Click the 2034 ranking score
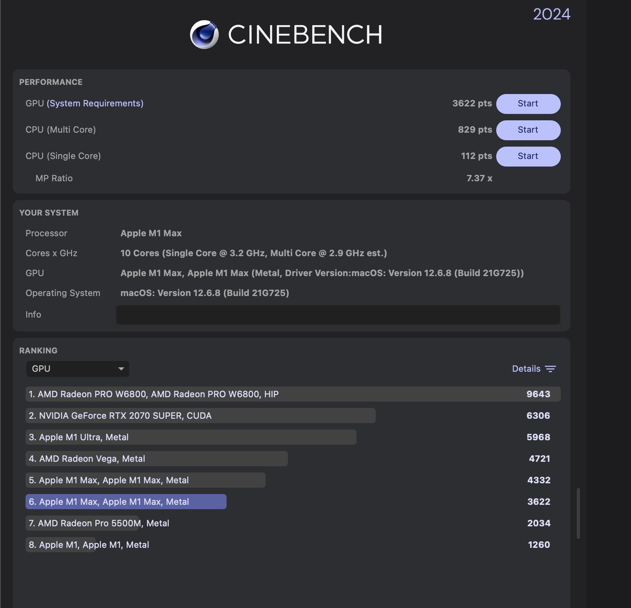The image size is (631, 608). tap(539, 523)
